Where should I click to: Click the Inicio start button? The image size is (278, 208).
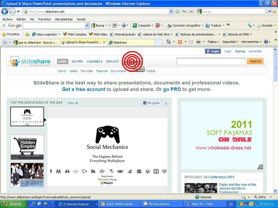click(x=14, y=204)
